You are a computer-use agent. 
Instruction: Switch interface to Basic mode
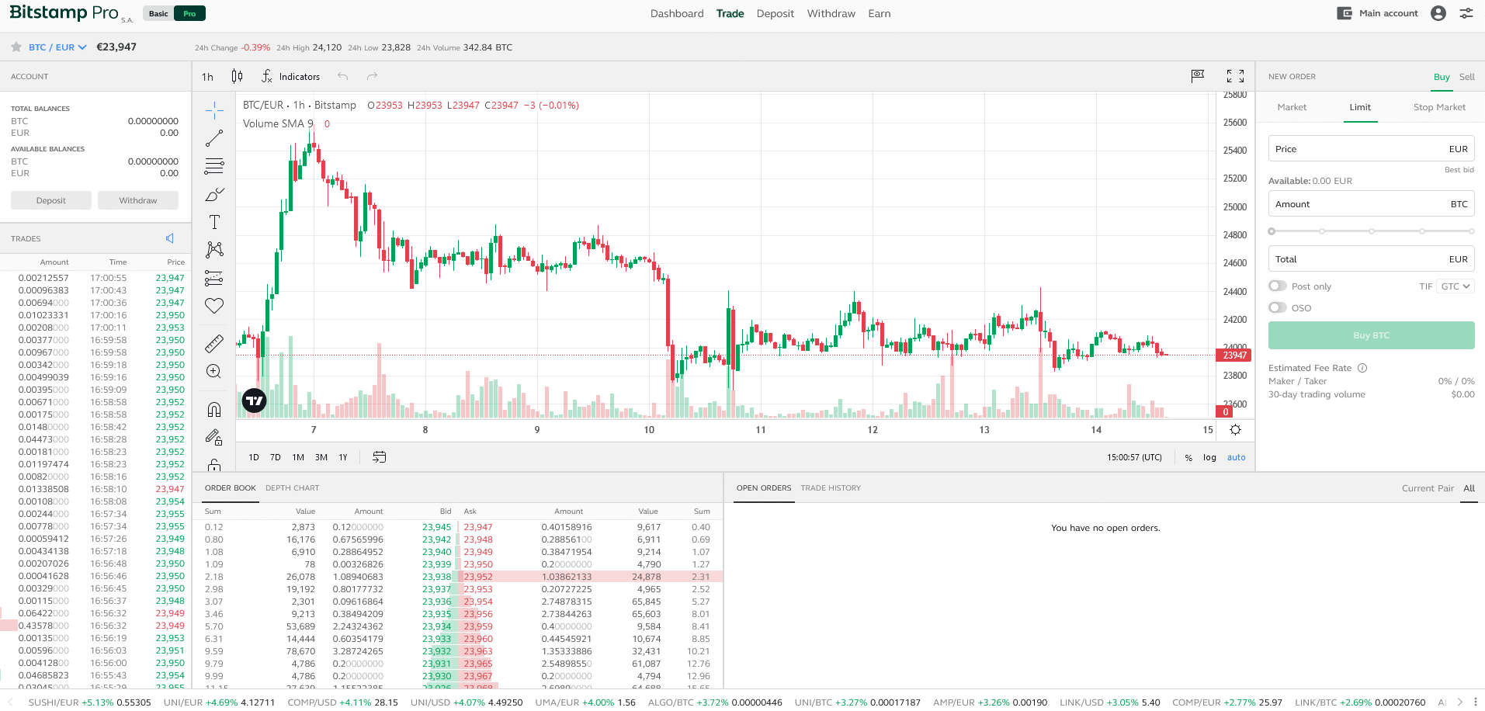click(x=158, y=13)
